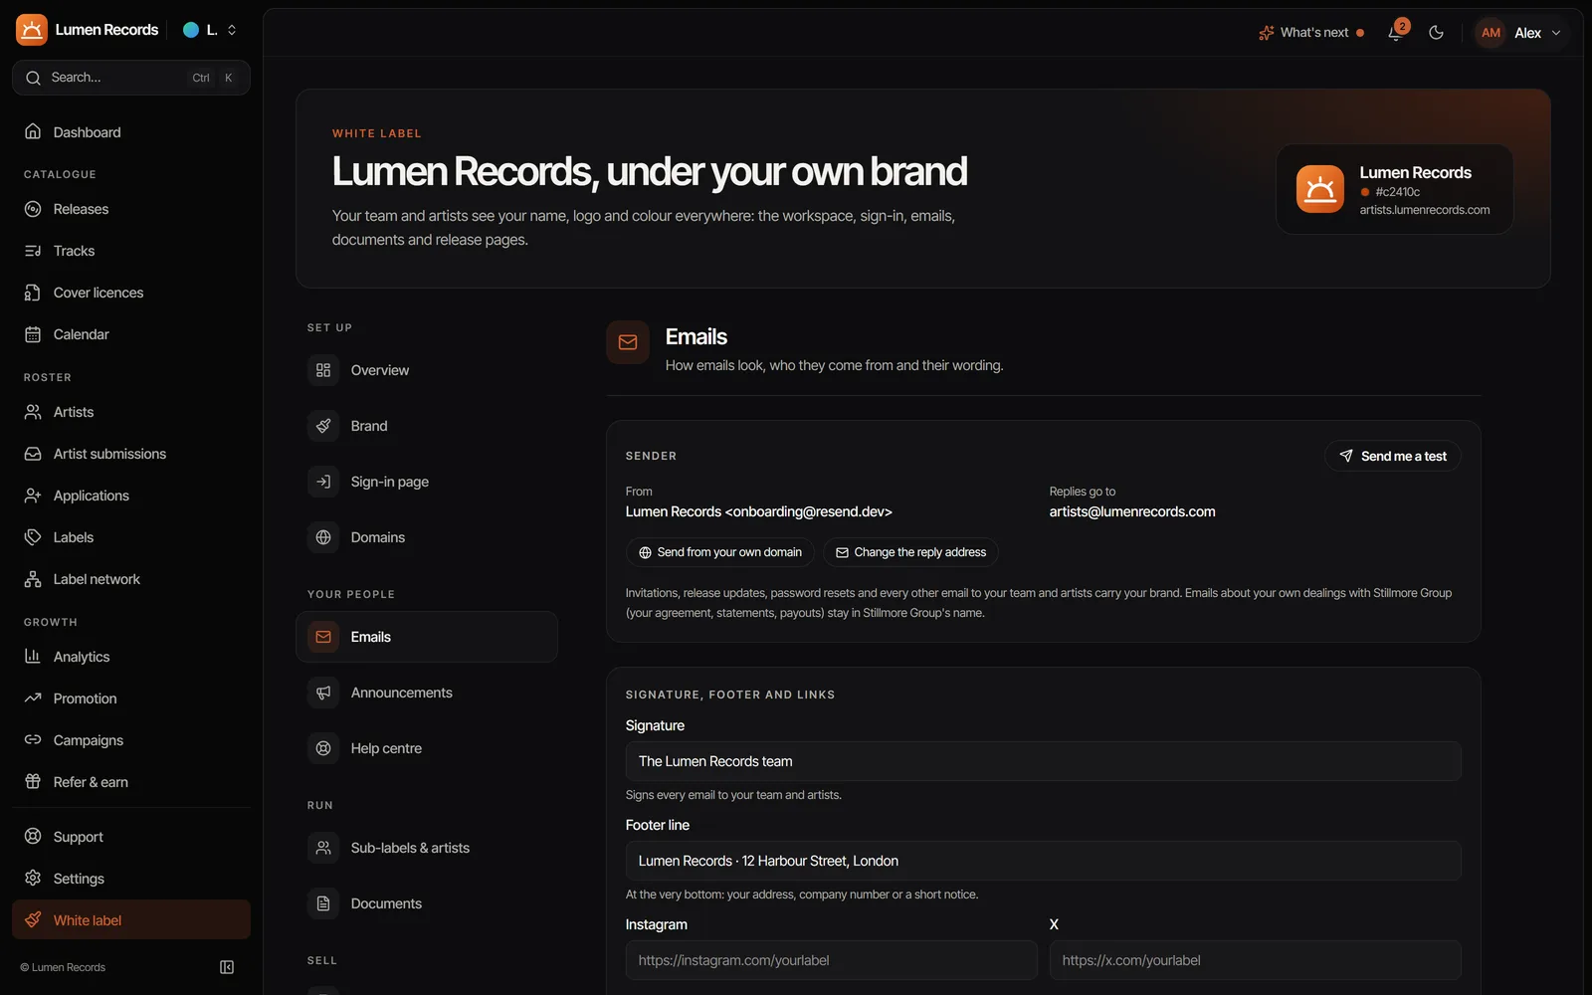Click the Footer line input field
The width and height of the screenshot is (1592, 995).
click(x=1043, y=861)
